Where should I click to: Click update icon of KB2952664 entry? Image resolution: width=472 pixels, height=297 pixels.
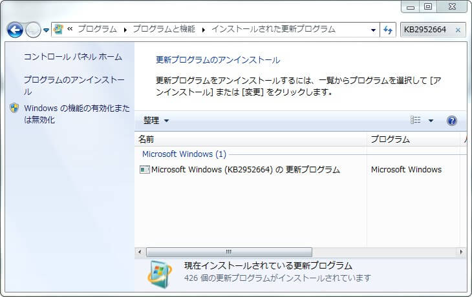point(144,170)
